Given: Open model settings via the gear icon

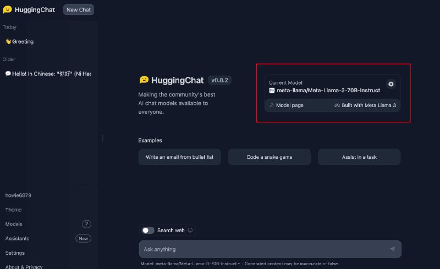Looking at the screenshot, I should [391, 84].
